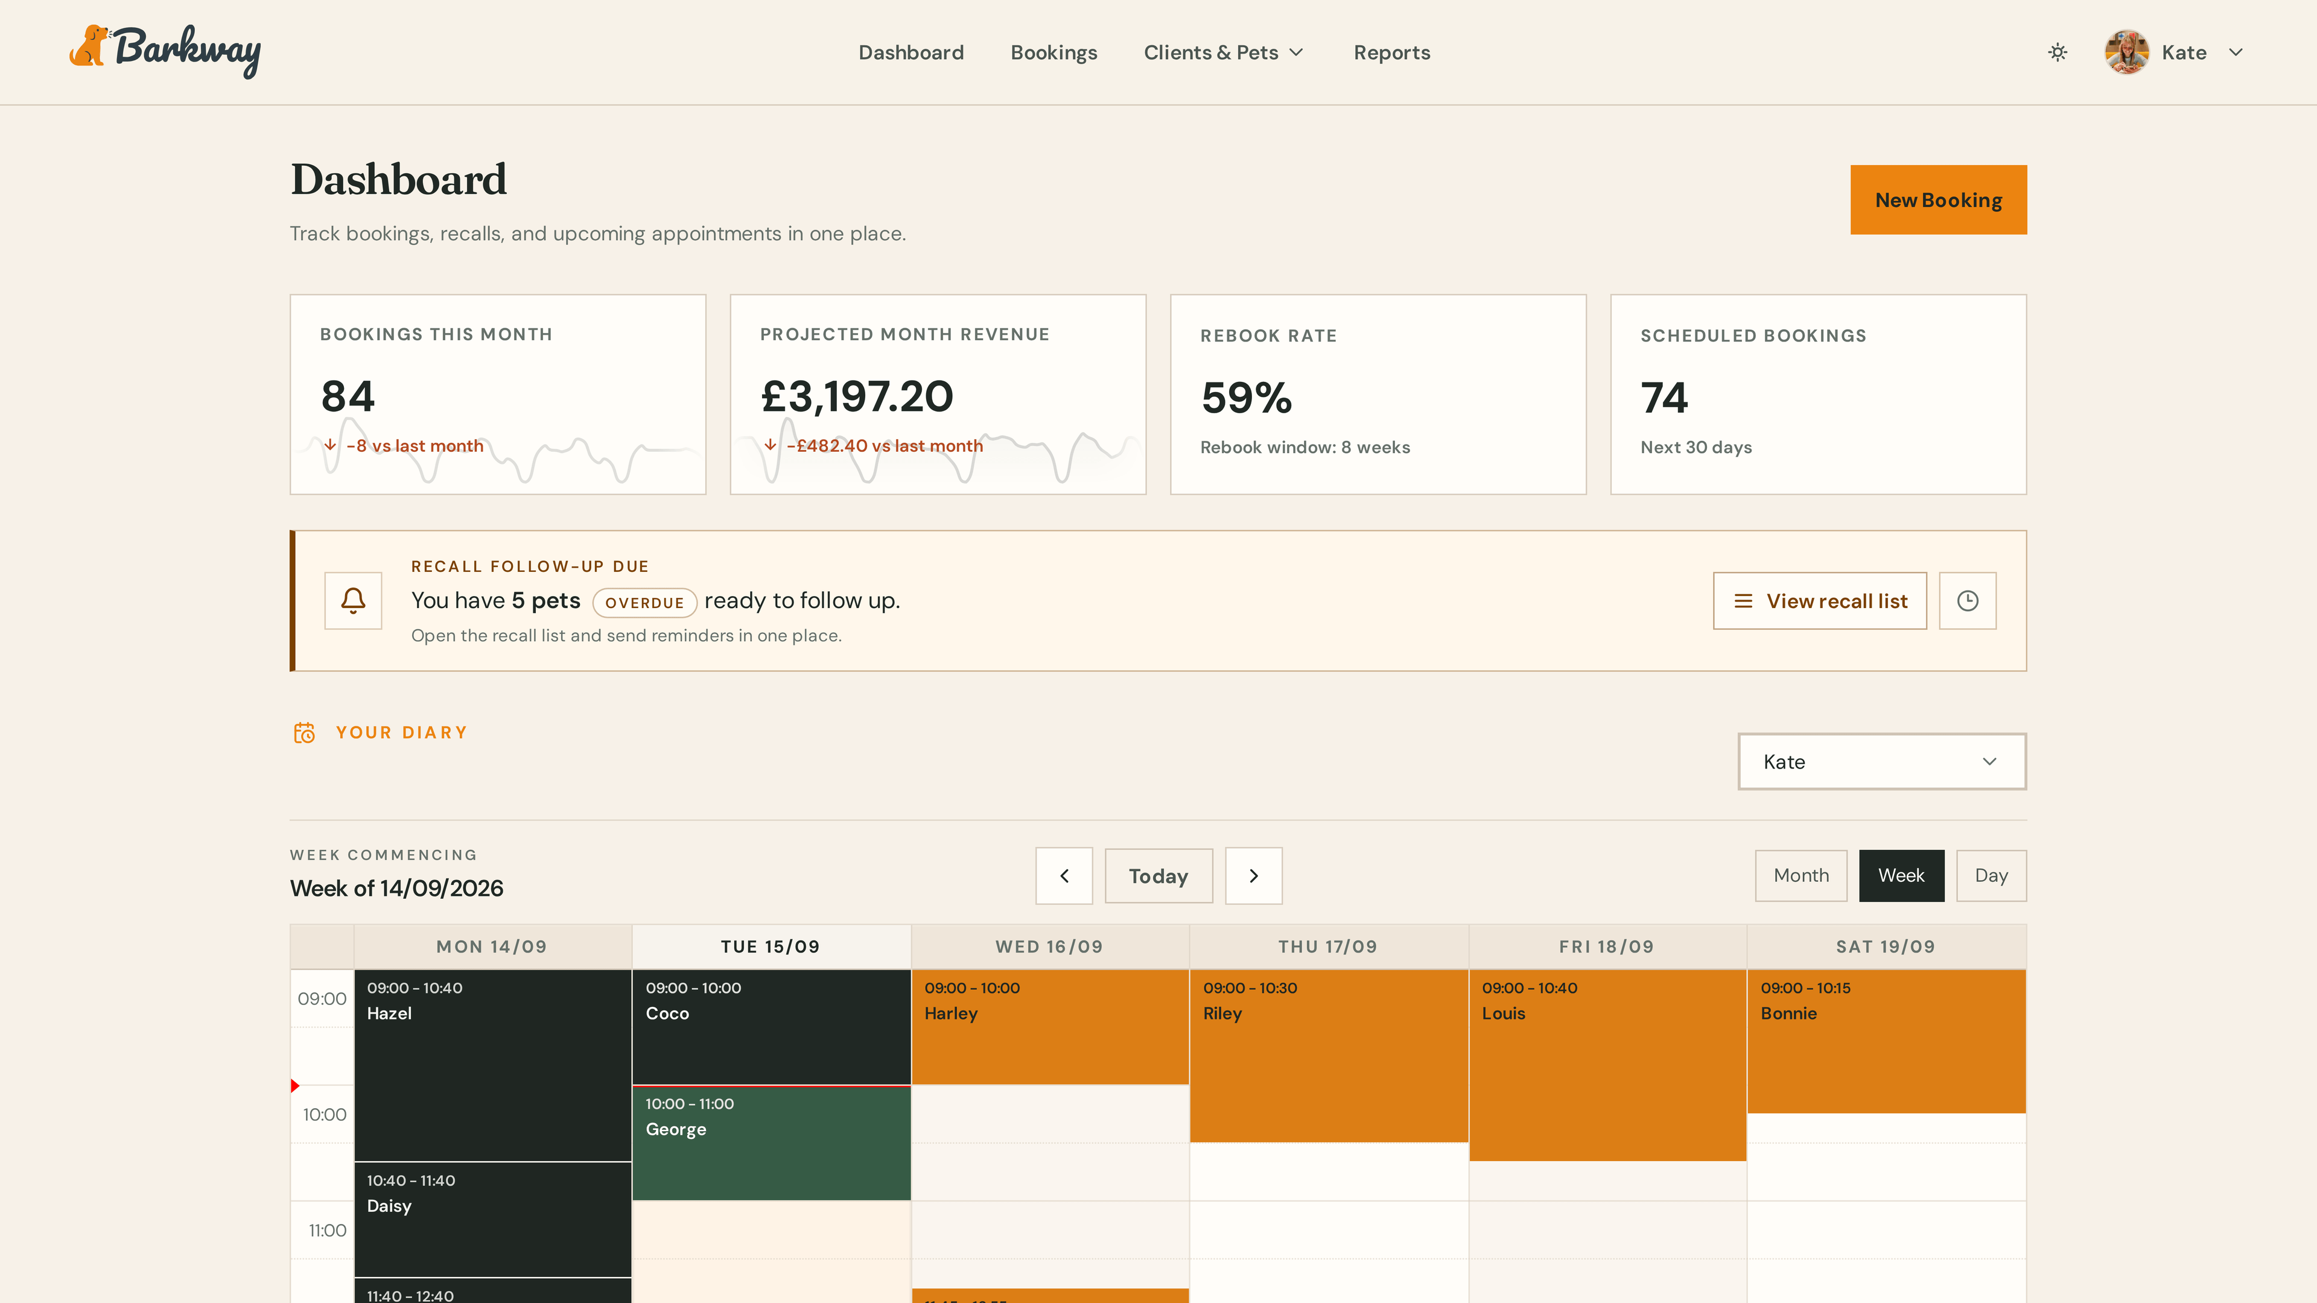Open Hazel's 09:00 - 10:40 appointment
This screenshot has width=2317, height=1303.
(493, 1065)
